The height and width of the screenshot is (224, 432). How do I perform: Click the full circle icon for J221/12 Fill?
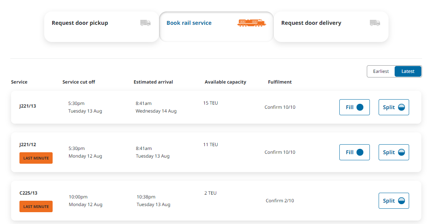pyautogui.click(x=360, y=152)
